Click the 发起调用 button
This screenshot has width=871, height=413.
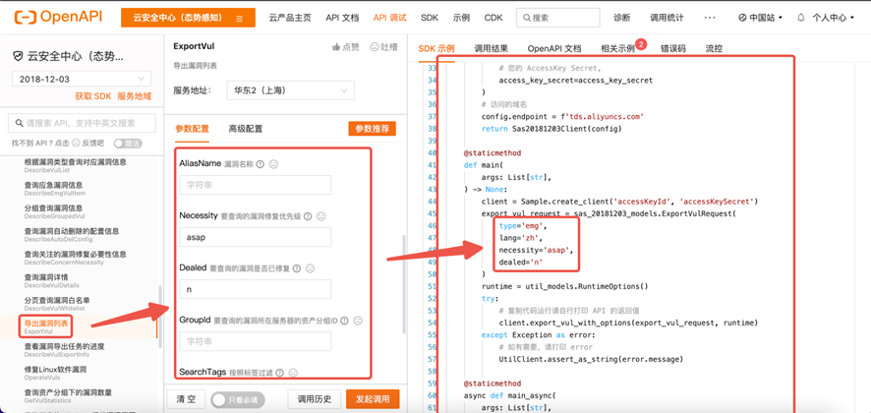tap(373, 399)
